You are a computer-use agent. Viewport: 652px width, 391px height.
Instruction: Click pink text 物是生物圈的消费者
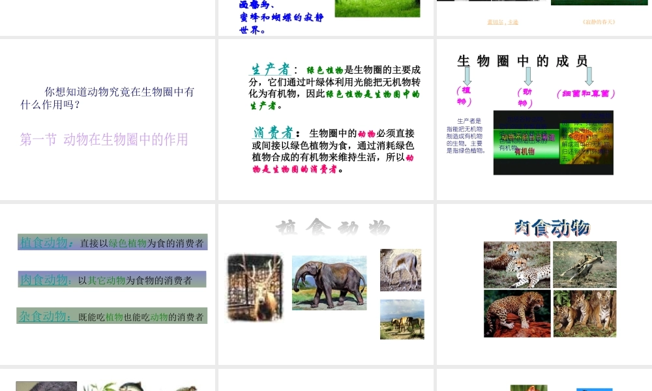(x=295, y=169)
